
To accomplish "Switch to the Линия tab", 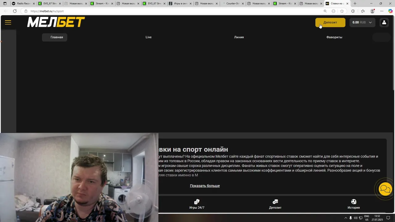I will click(239, 37).
